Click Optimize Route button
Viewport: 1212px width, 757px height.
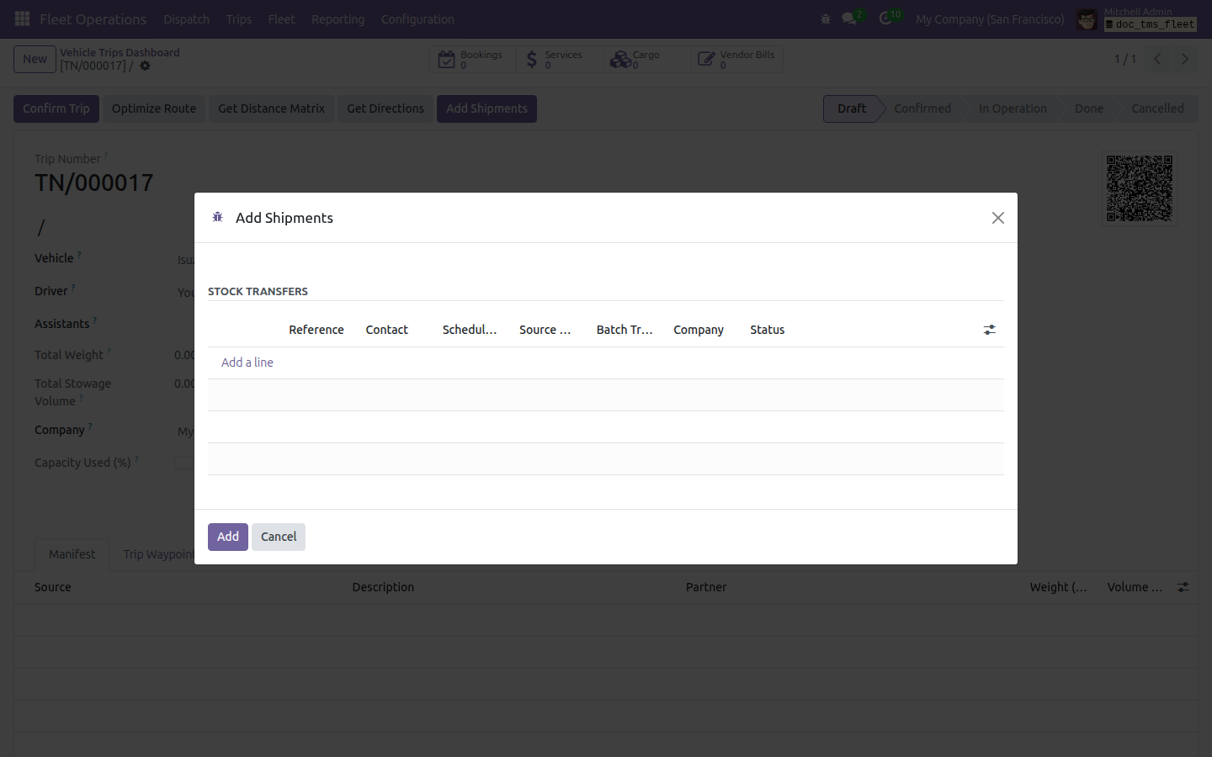click(x=154, y=109)
